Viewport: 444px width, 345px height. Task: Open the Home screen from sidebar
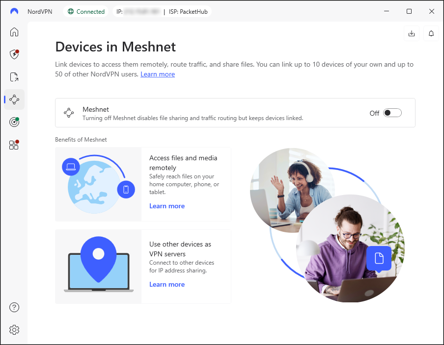(x=14, y=32)
